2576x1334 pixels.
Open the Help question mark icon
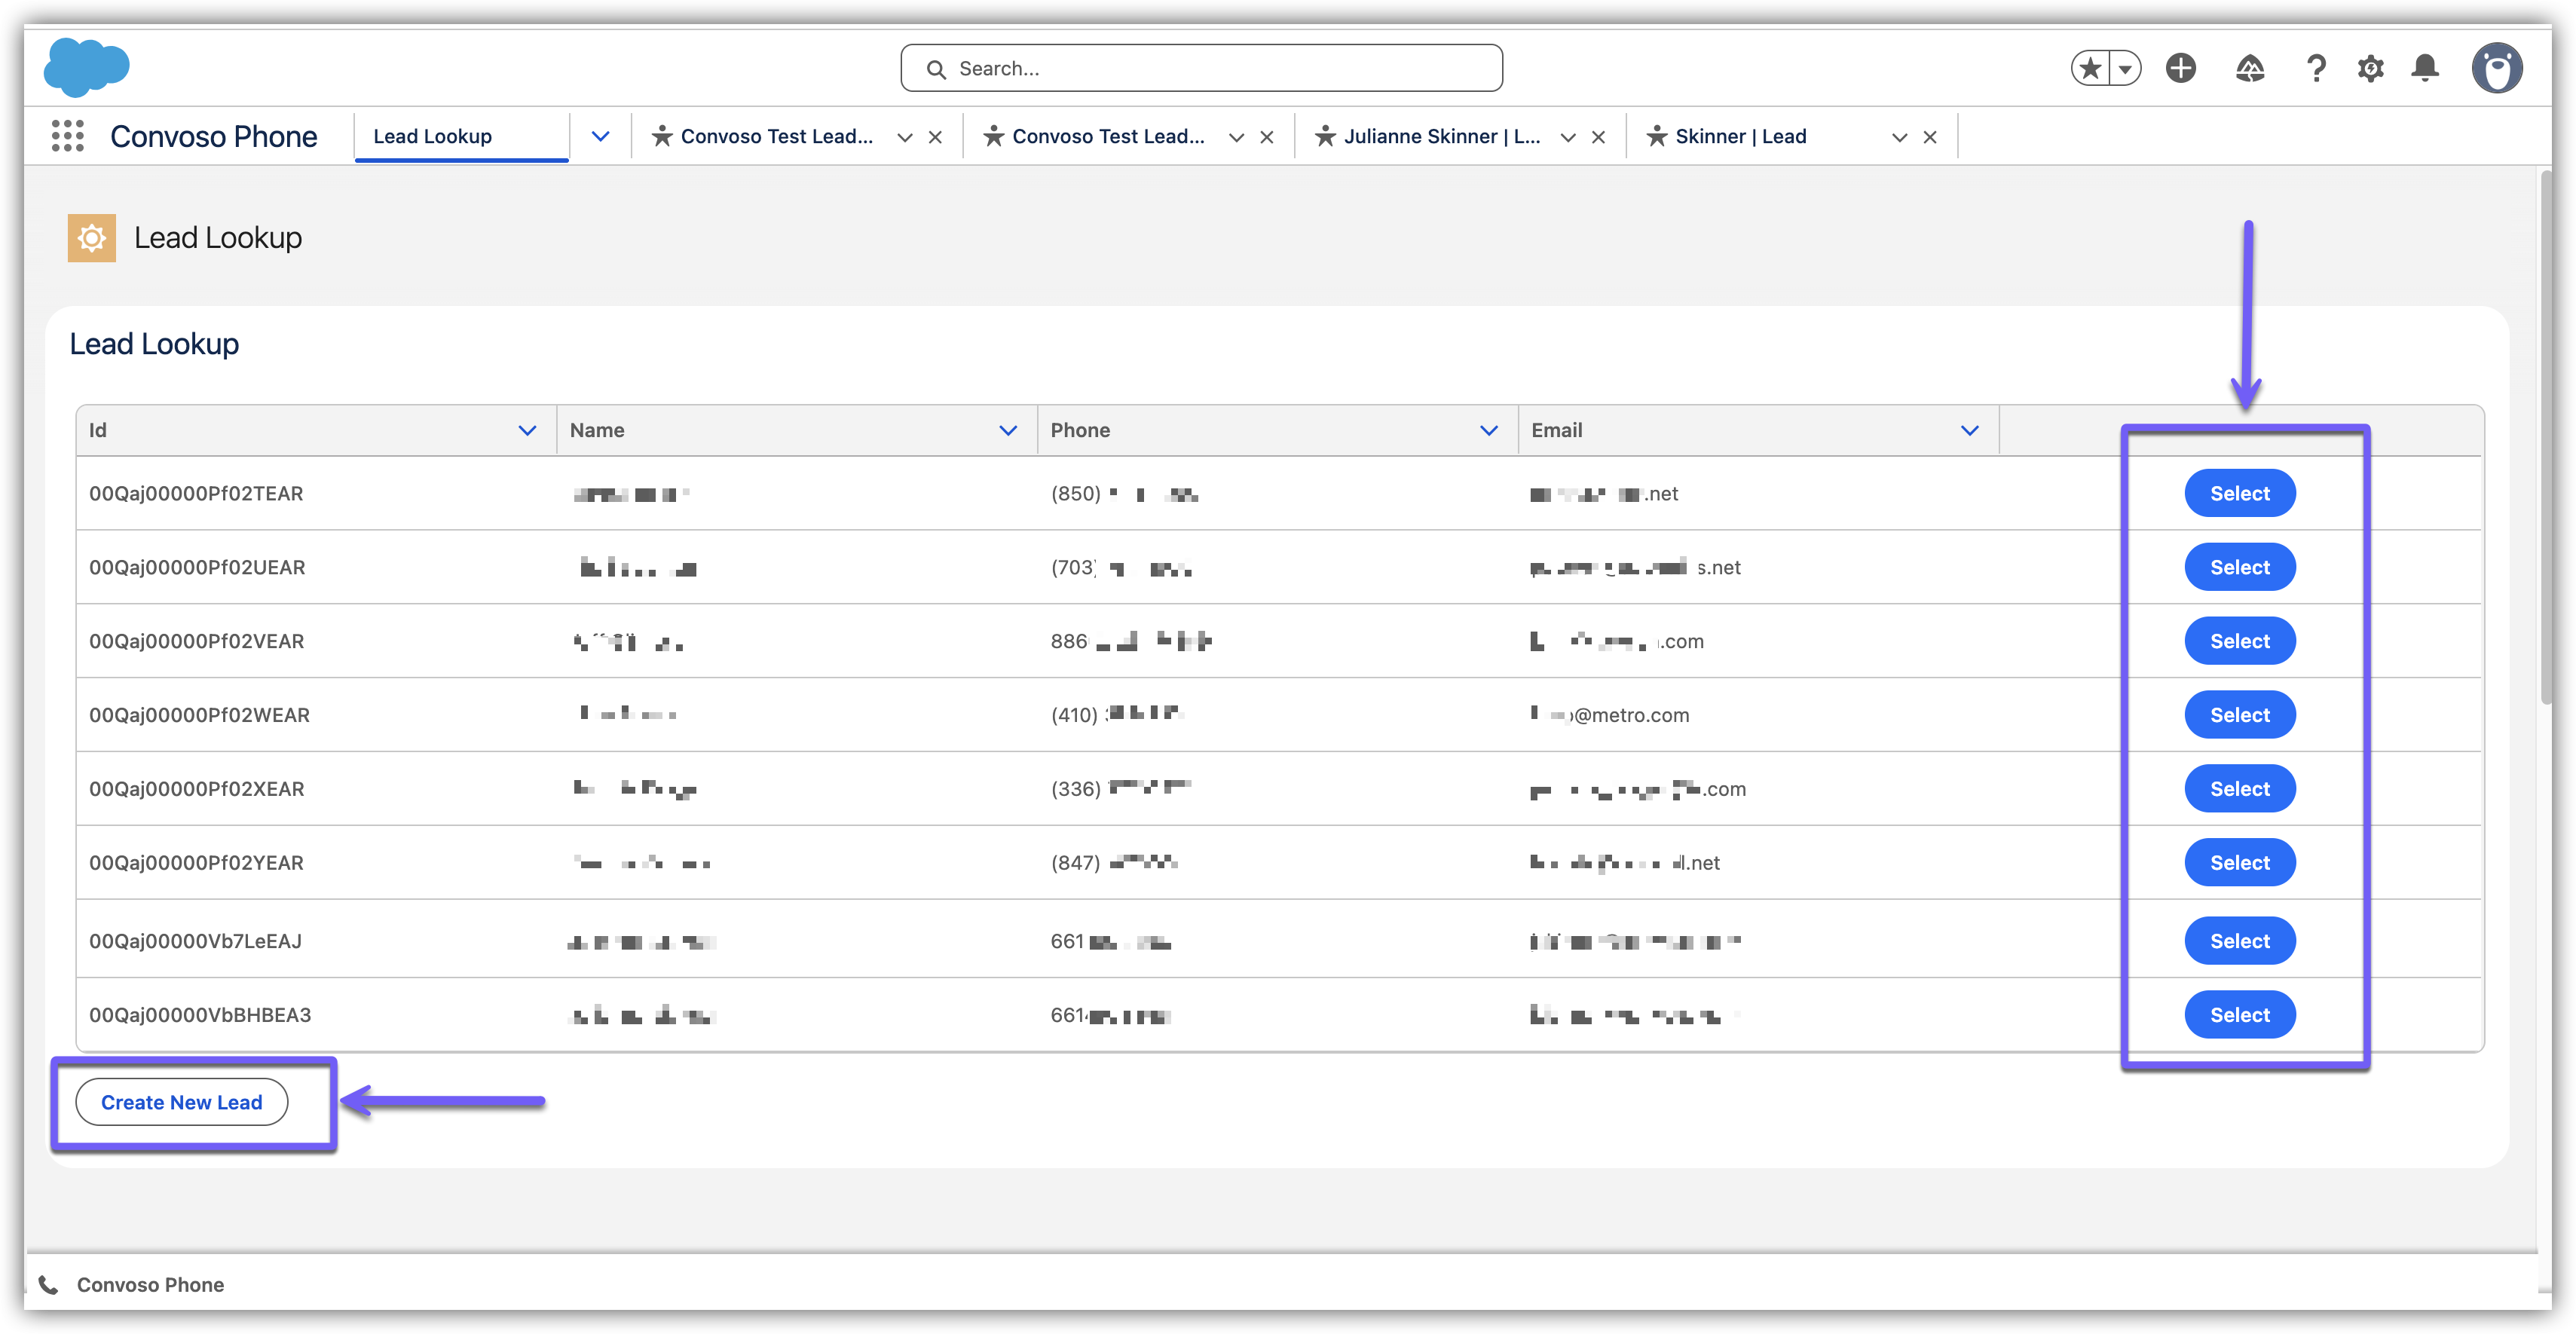2316,68
